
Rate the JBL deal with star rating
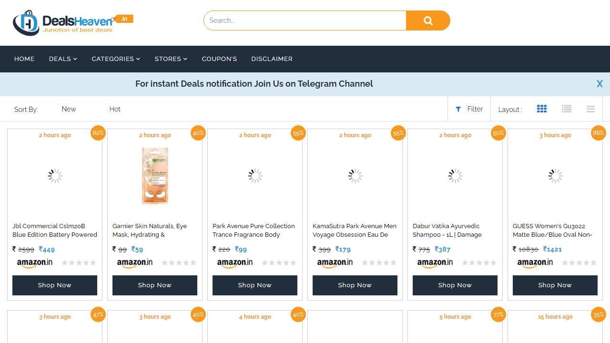tap(79, 263)
